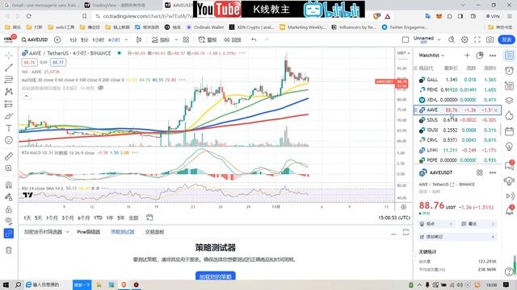Switch to the 5分 timeframe

[x=84, y=39]
